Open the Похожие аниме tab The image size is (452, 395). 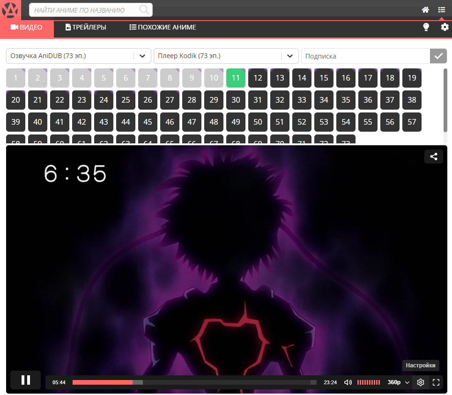click(x=163, y=27)
